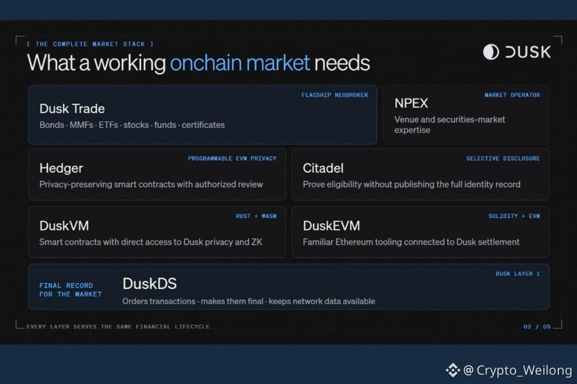This screenshot has width=577, height=384.
Task: Open the DuskVM card title
Action: [64, 226]
